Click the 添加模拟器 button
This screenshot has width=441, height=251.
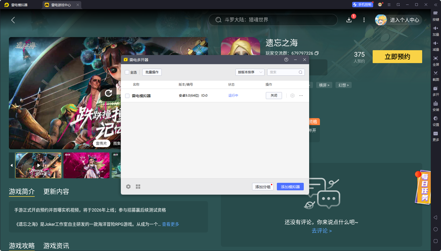(290, 187)
